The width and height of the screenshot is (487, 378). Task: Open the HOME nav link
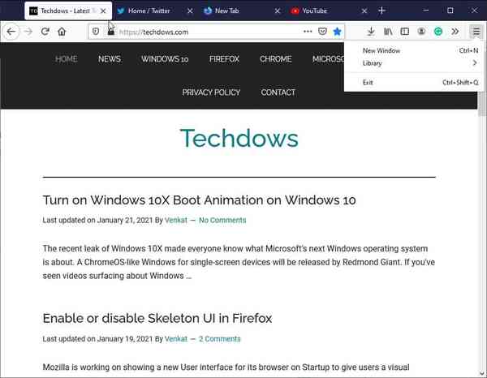coord(67,59)
